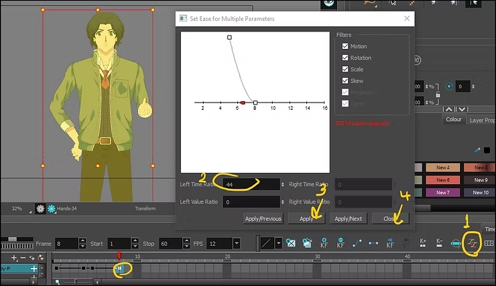Viewport: 496px width, 286px height.
Task: Uncheck the Motion filter checkbox
Action: pos(345,46)
